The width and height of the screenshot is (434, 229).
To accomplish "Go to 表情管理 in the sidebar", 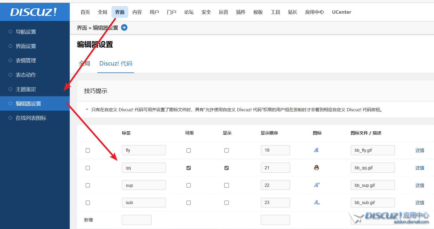I will tap(26, 61).
